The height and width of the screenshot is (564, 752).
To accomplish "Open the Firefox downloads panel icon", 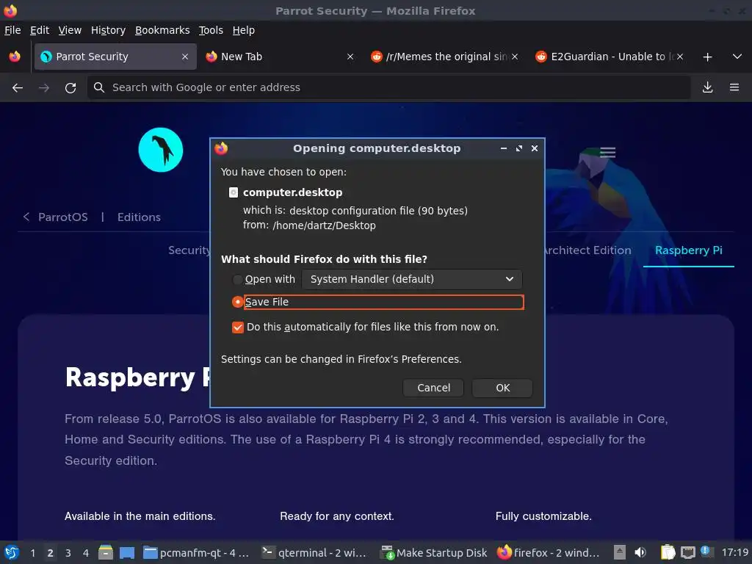I will click(707, 87).
